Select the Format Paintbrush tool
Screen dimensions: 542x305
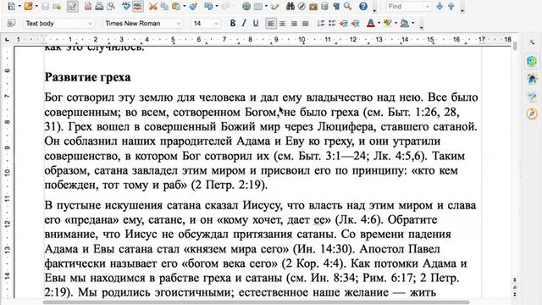tap(194, 6)
